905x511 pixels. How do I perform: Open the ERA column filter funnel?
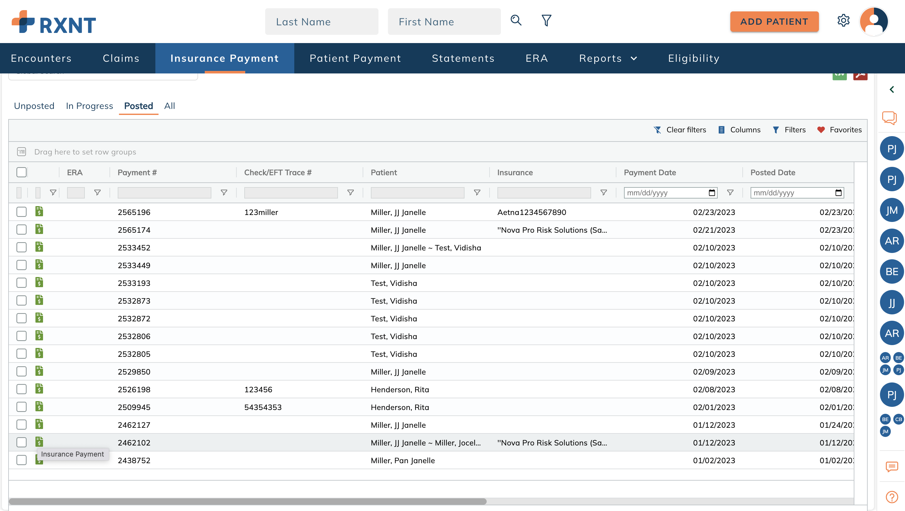[x=97, y=192]
